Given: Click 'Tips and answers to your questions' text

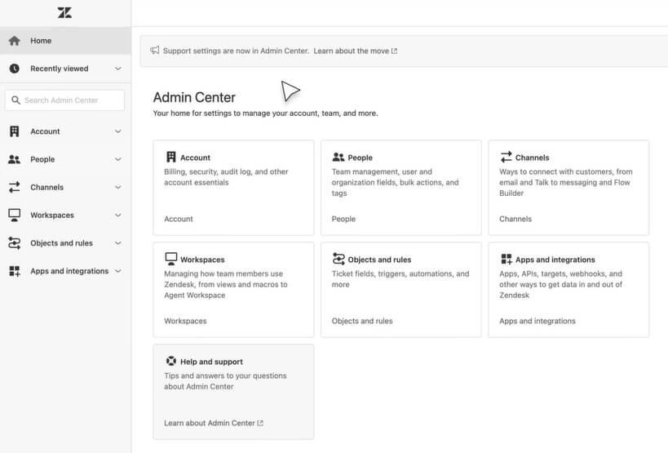Looking at the screenshot, I should [225, 381].
